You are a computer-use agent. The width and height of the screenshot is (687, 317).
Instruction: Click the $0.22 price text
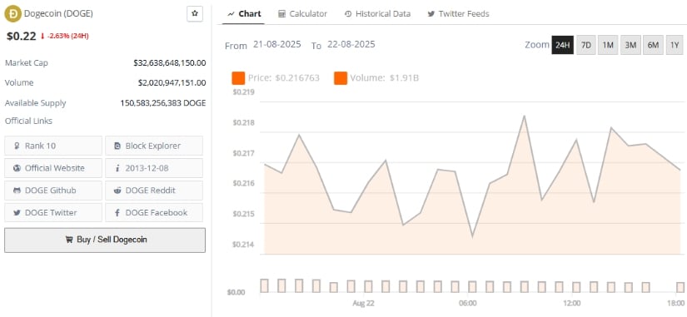click(21, 37)
